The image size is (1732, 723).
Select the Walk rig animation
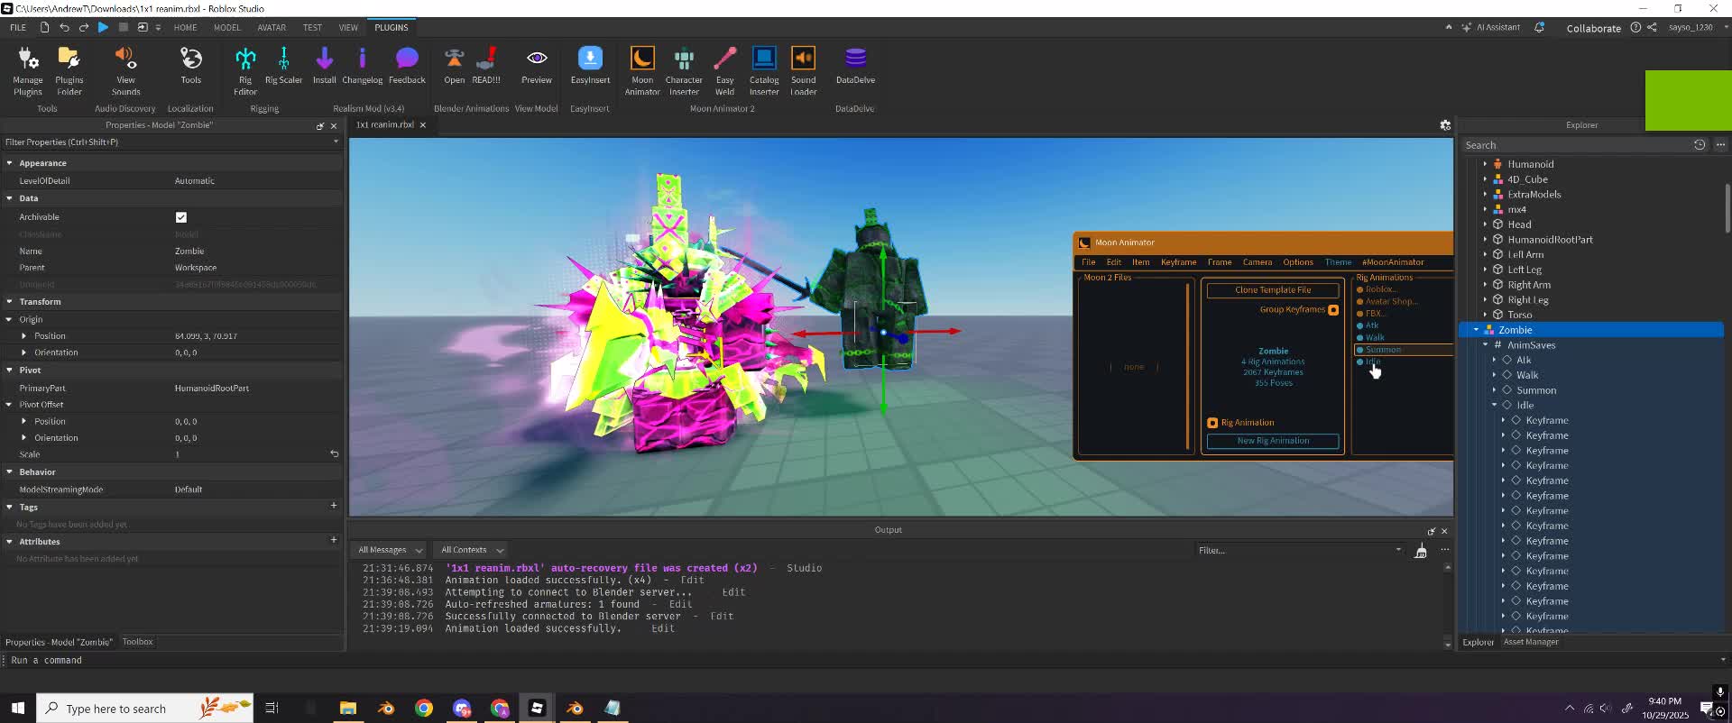click(1374, 337)
